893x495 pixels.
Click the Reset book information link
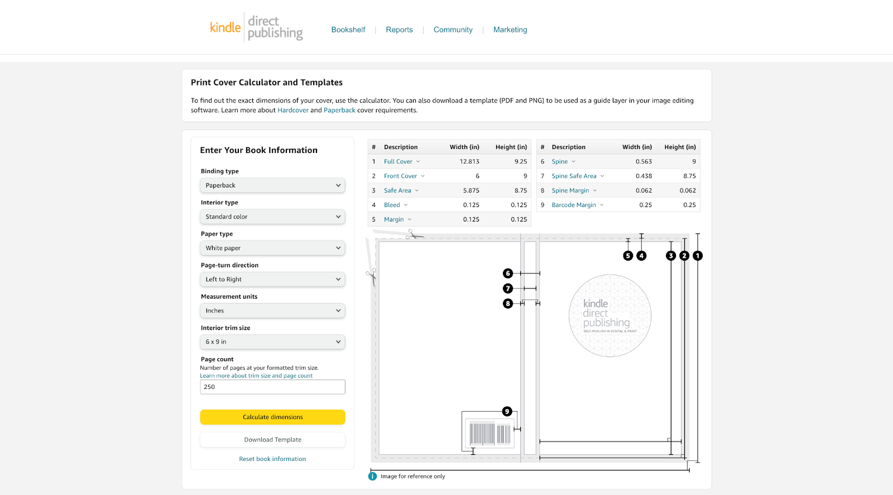(272, 459)
